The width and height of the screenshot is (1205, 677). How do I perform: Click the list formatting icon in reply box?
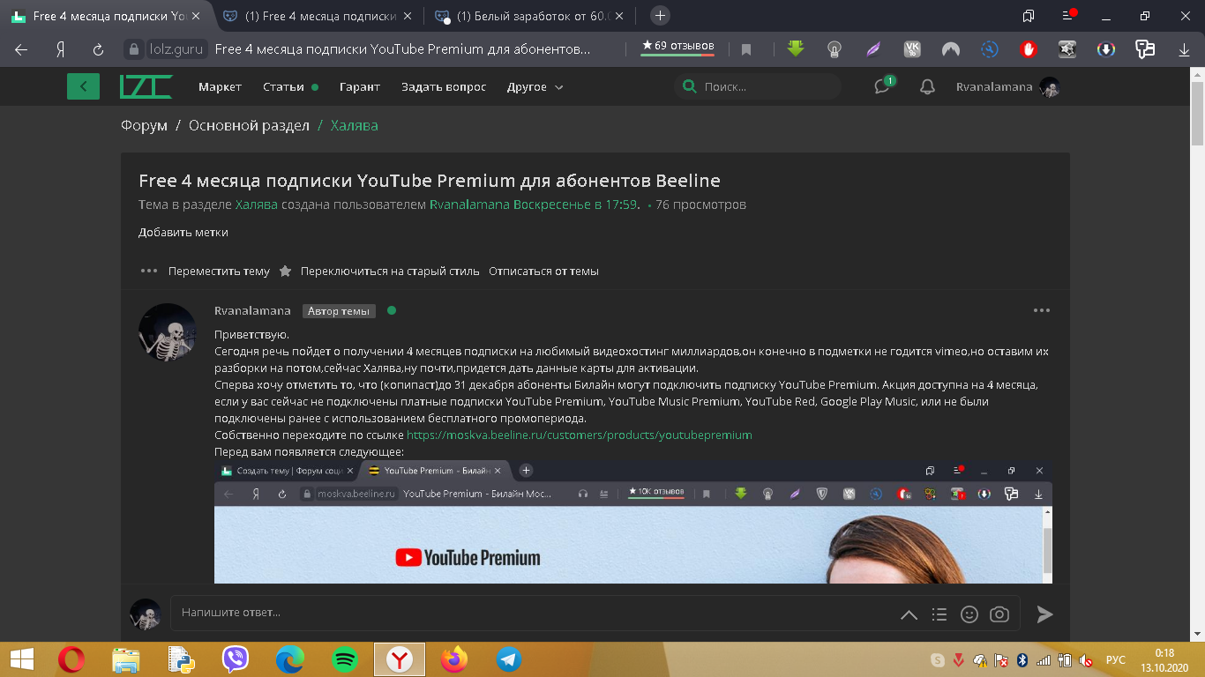click(x=939, y=614)
